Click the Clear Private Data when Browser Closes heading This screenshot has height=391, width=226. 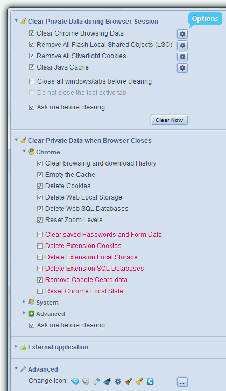90,141
